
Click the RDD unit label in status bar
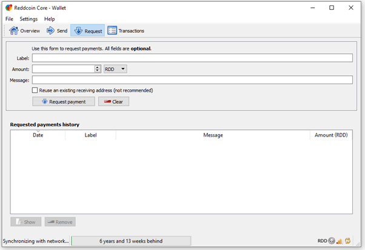point(323,241)
